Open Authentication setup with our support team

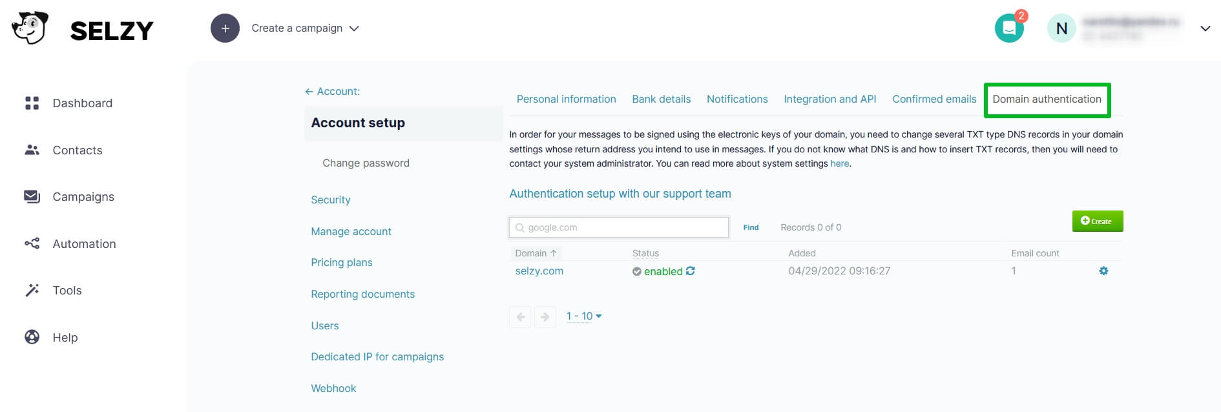point(620,194)
